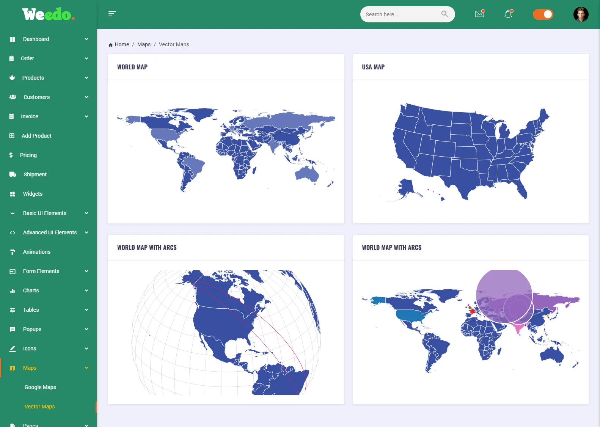Open the bell notifications icon

508,14
